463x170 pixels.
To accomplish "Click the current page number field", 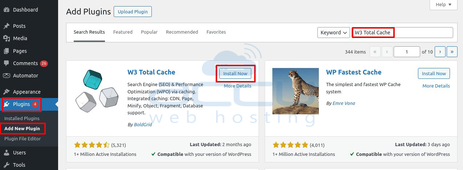I will (407, 52).
